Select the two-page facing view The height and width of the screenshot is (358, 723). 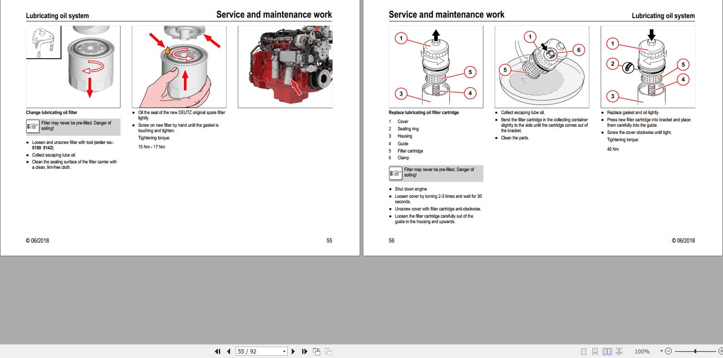coord(607,351)
